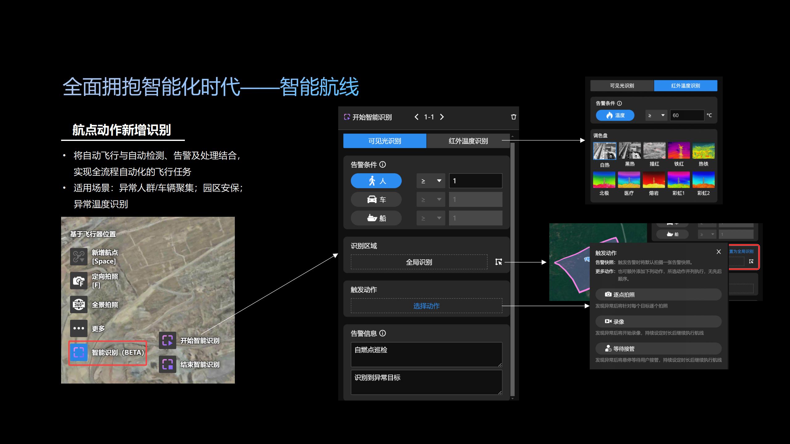The image size is (790, 444).
Task: Click the directional photo camera icon
Action: (x=79, y=281)
